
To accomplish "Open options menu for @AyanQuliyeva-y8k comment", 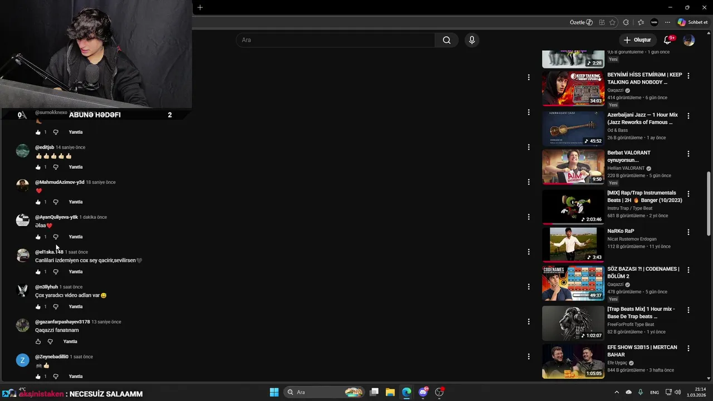I will [x=529, y=217].
